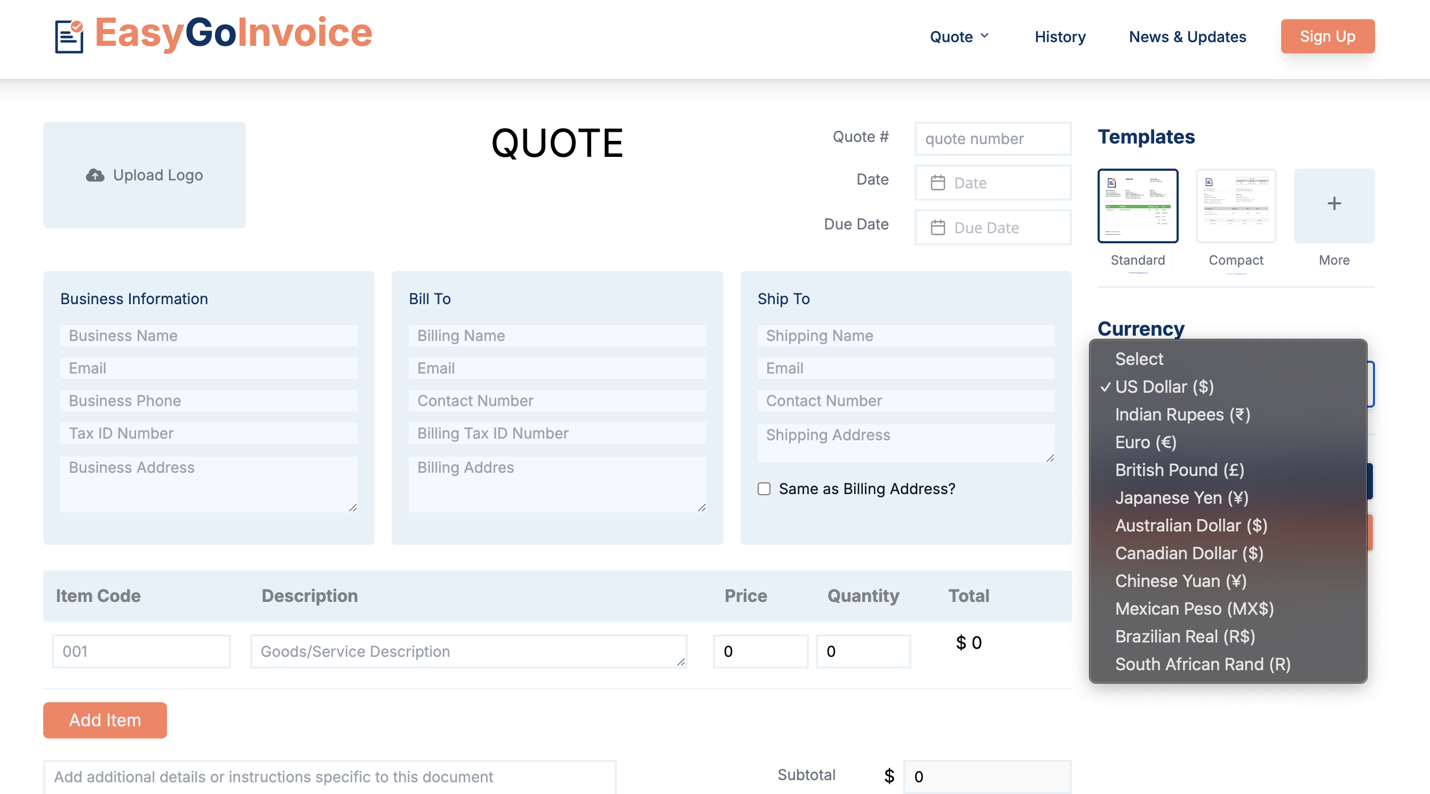Choose Japanese Yen (¥) currency option
Viewport: 1430px width, 794px height.
click(1181, 498)
